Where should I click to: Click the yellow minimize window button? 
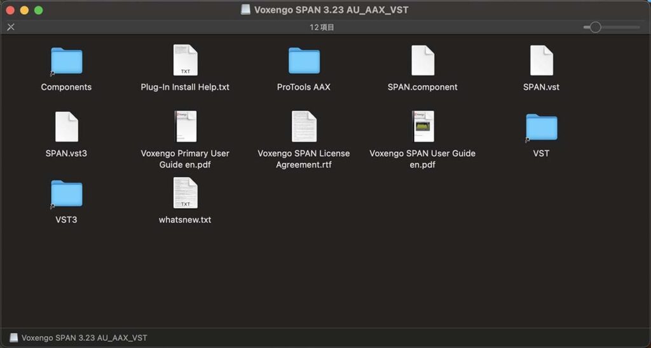pyautogui.click(x=24, y=10)
